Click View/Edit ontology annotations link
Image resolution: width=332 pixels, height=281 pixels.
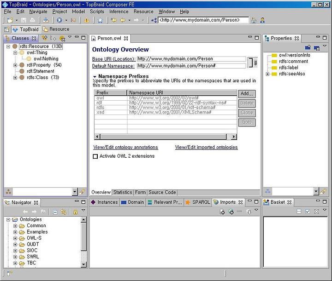coord(125,147)
